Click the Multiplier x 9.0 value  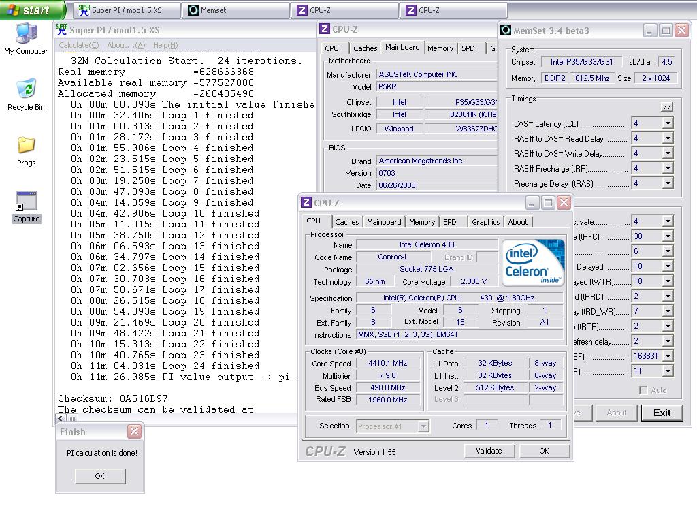387,375
